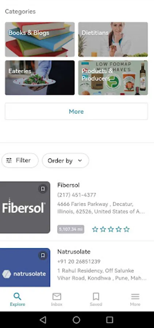Screen dimensions: 154x328
Task: Show more categories with More button
Action: [76, 112]
